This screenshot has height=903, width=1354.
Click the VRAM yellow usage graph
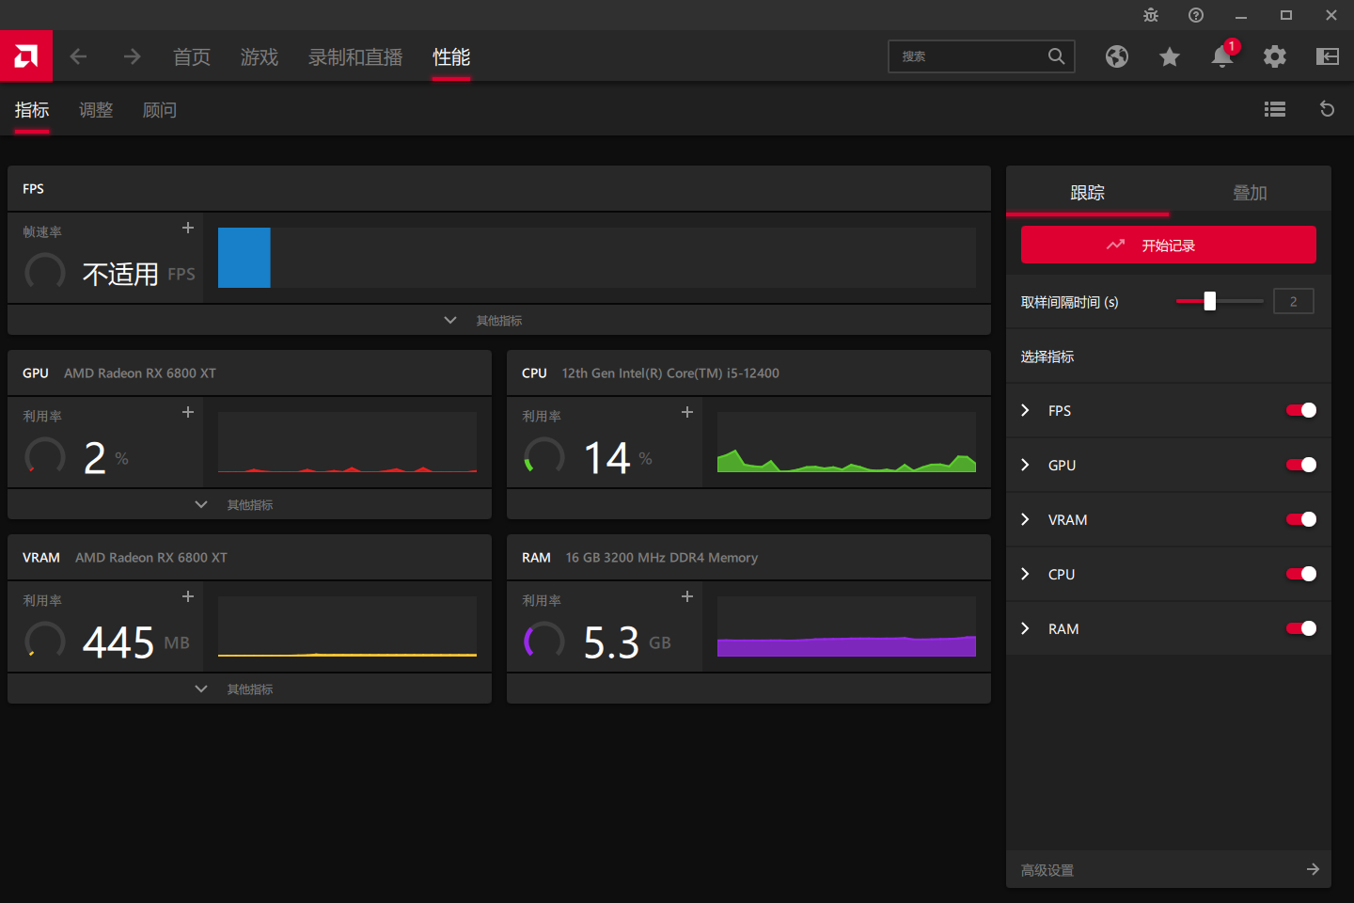point(347,626)
